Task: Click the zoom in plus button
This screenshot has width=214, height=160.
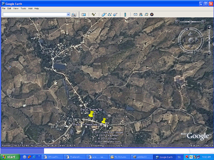Action: (209, 27)
